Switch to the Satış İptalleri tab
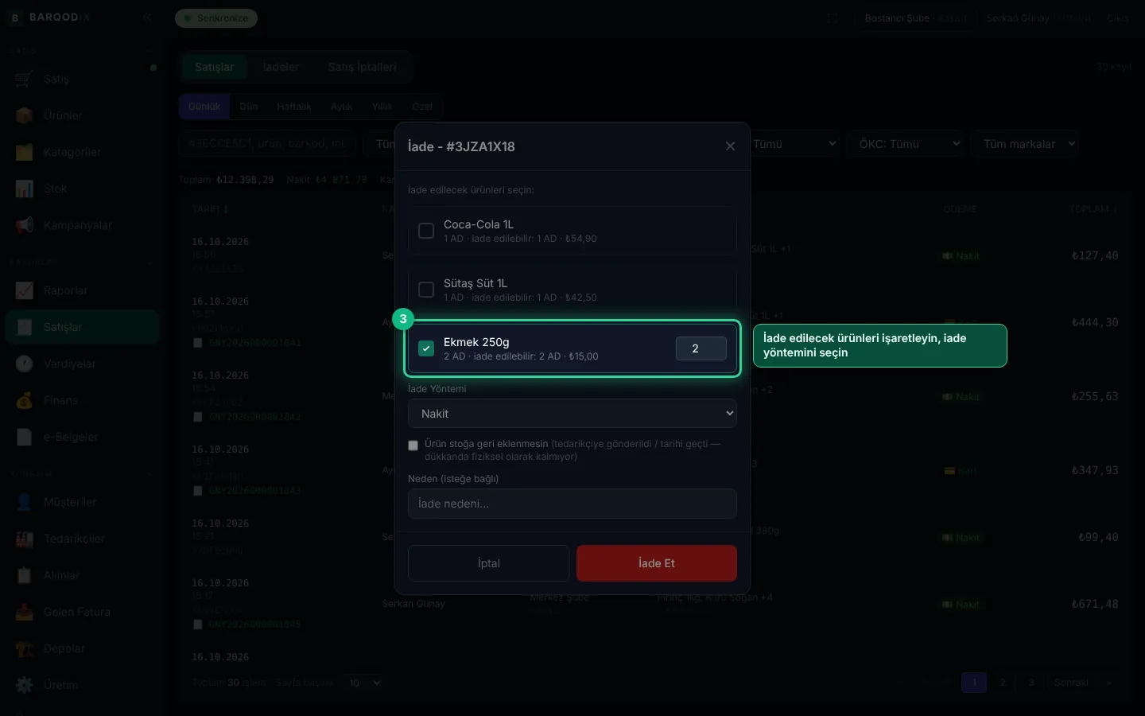1145x716 pixels. click(x=362, y=67)
